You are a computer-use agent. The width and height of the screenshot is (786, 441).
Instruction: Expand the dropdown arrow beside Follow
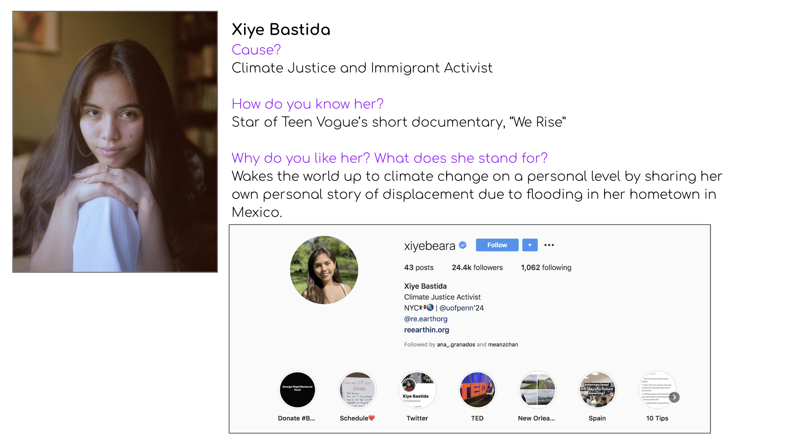pyautogui.click(x=530, y=245)
